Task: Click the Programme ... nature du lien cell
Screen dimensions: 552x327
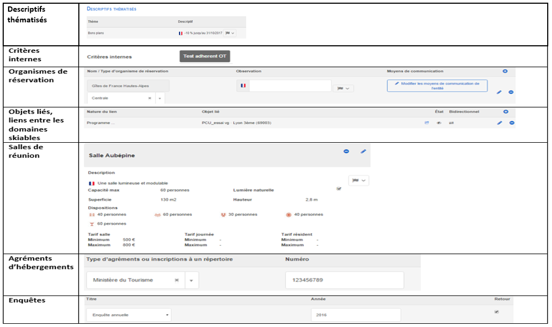Action: [101, 123]
